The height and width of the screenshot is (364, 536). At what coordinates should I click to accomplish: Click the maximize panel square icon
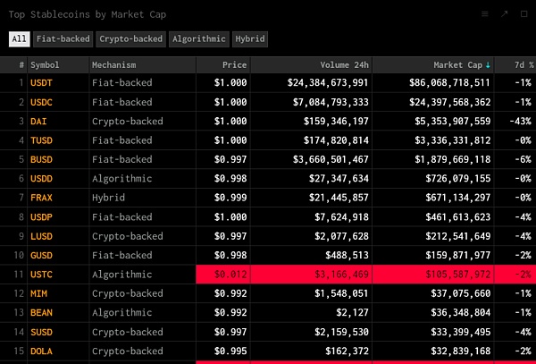pyautogui.click(x=523, y=14)
